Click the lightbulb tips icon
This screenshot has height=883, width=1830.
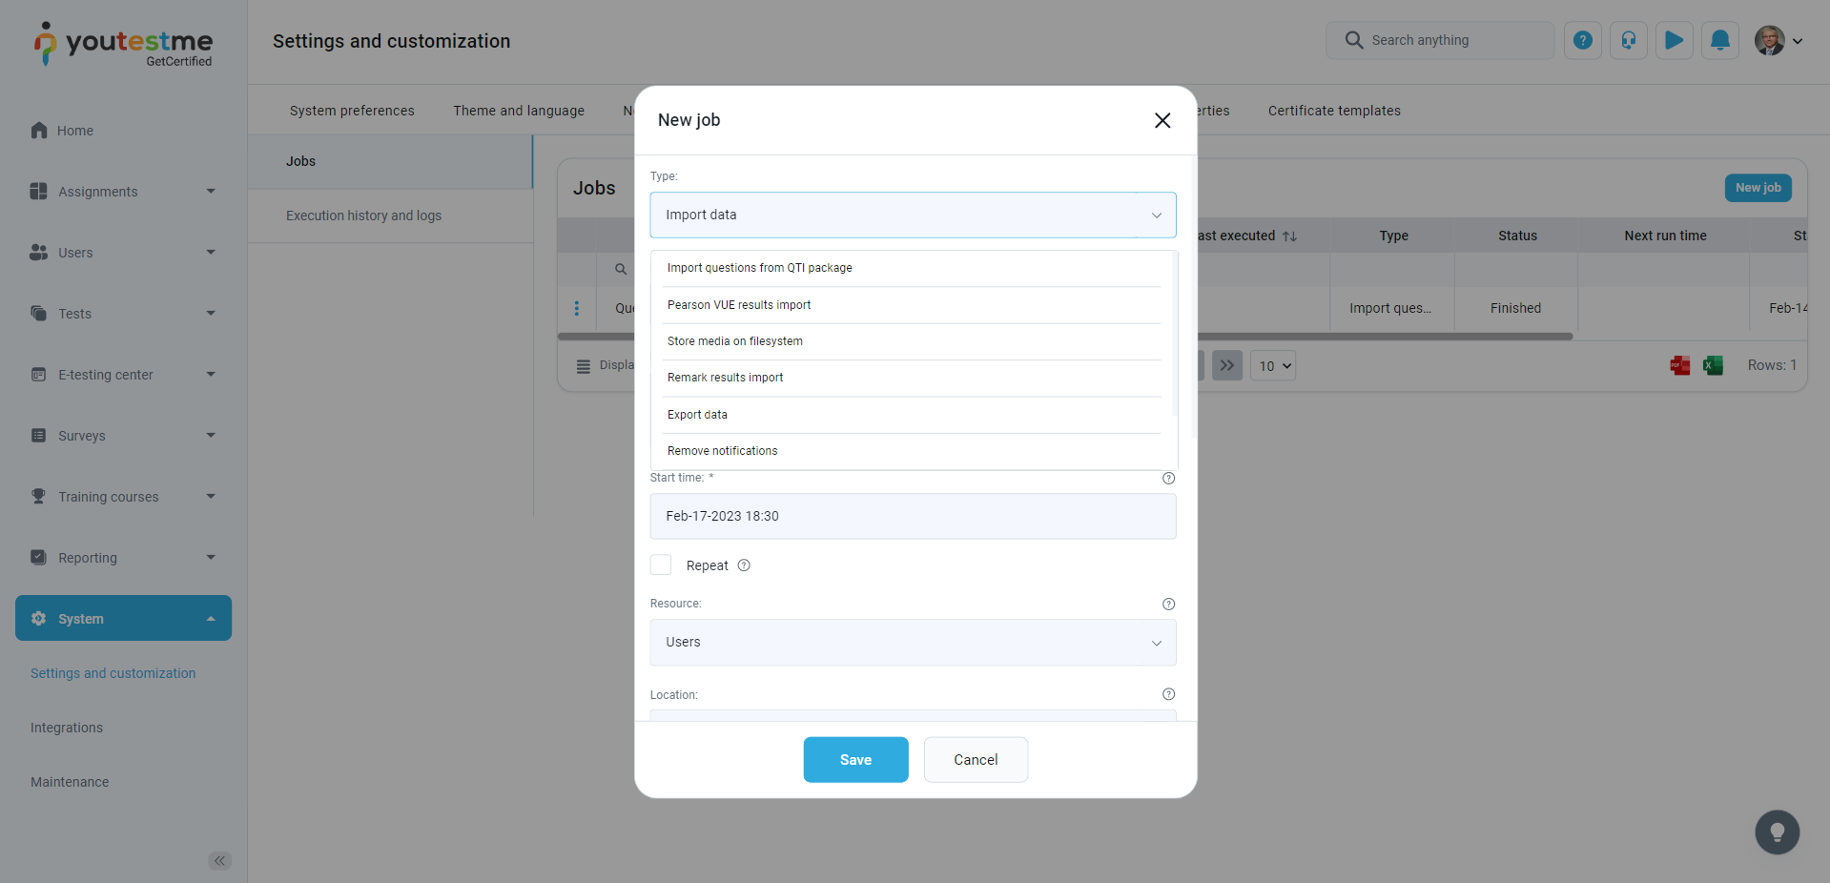click(1777, 832)
